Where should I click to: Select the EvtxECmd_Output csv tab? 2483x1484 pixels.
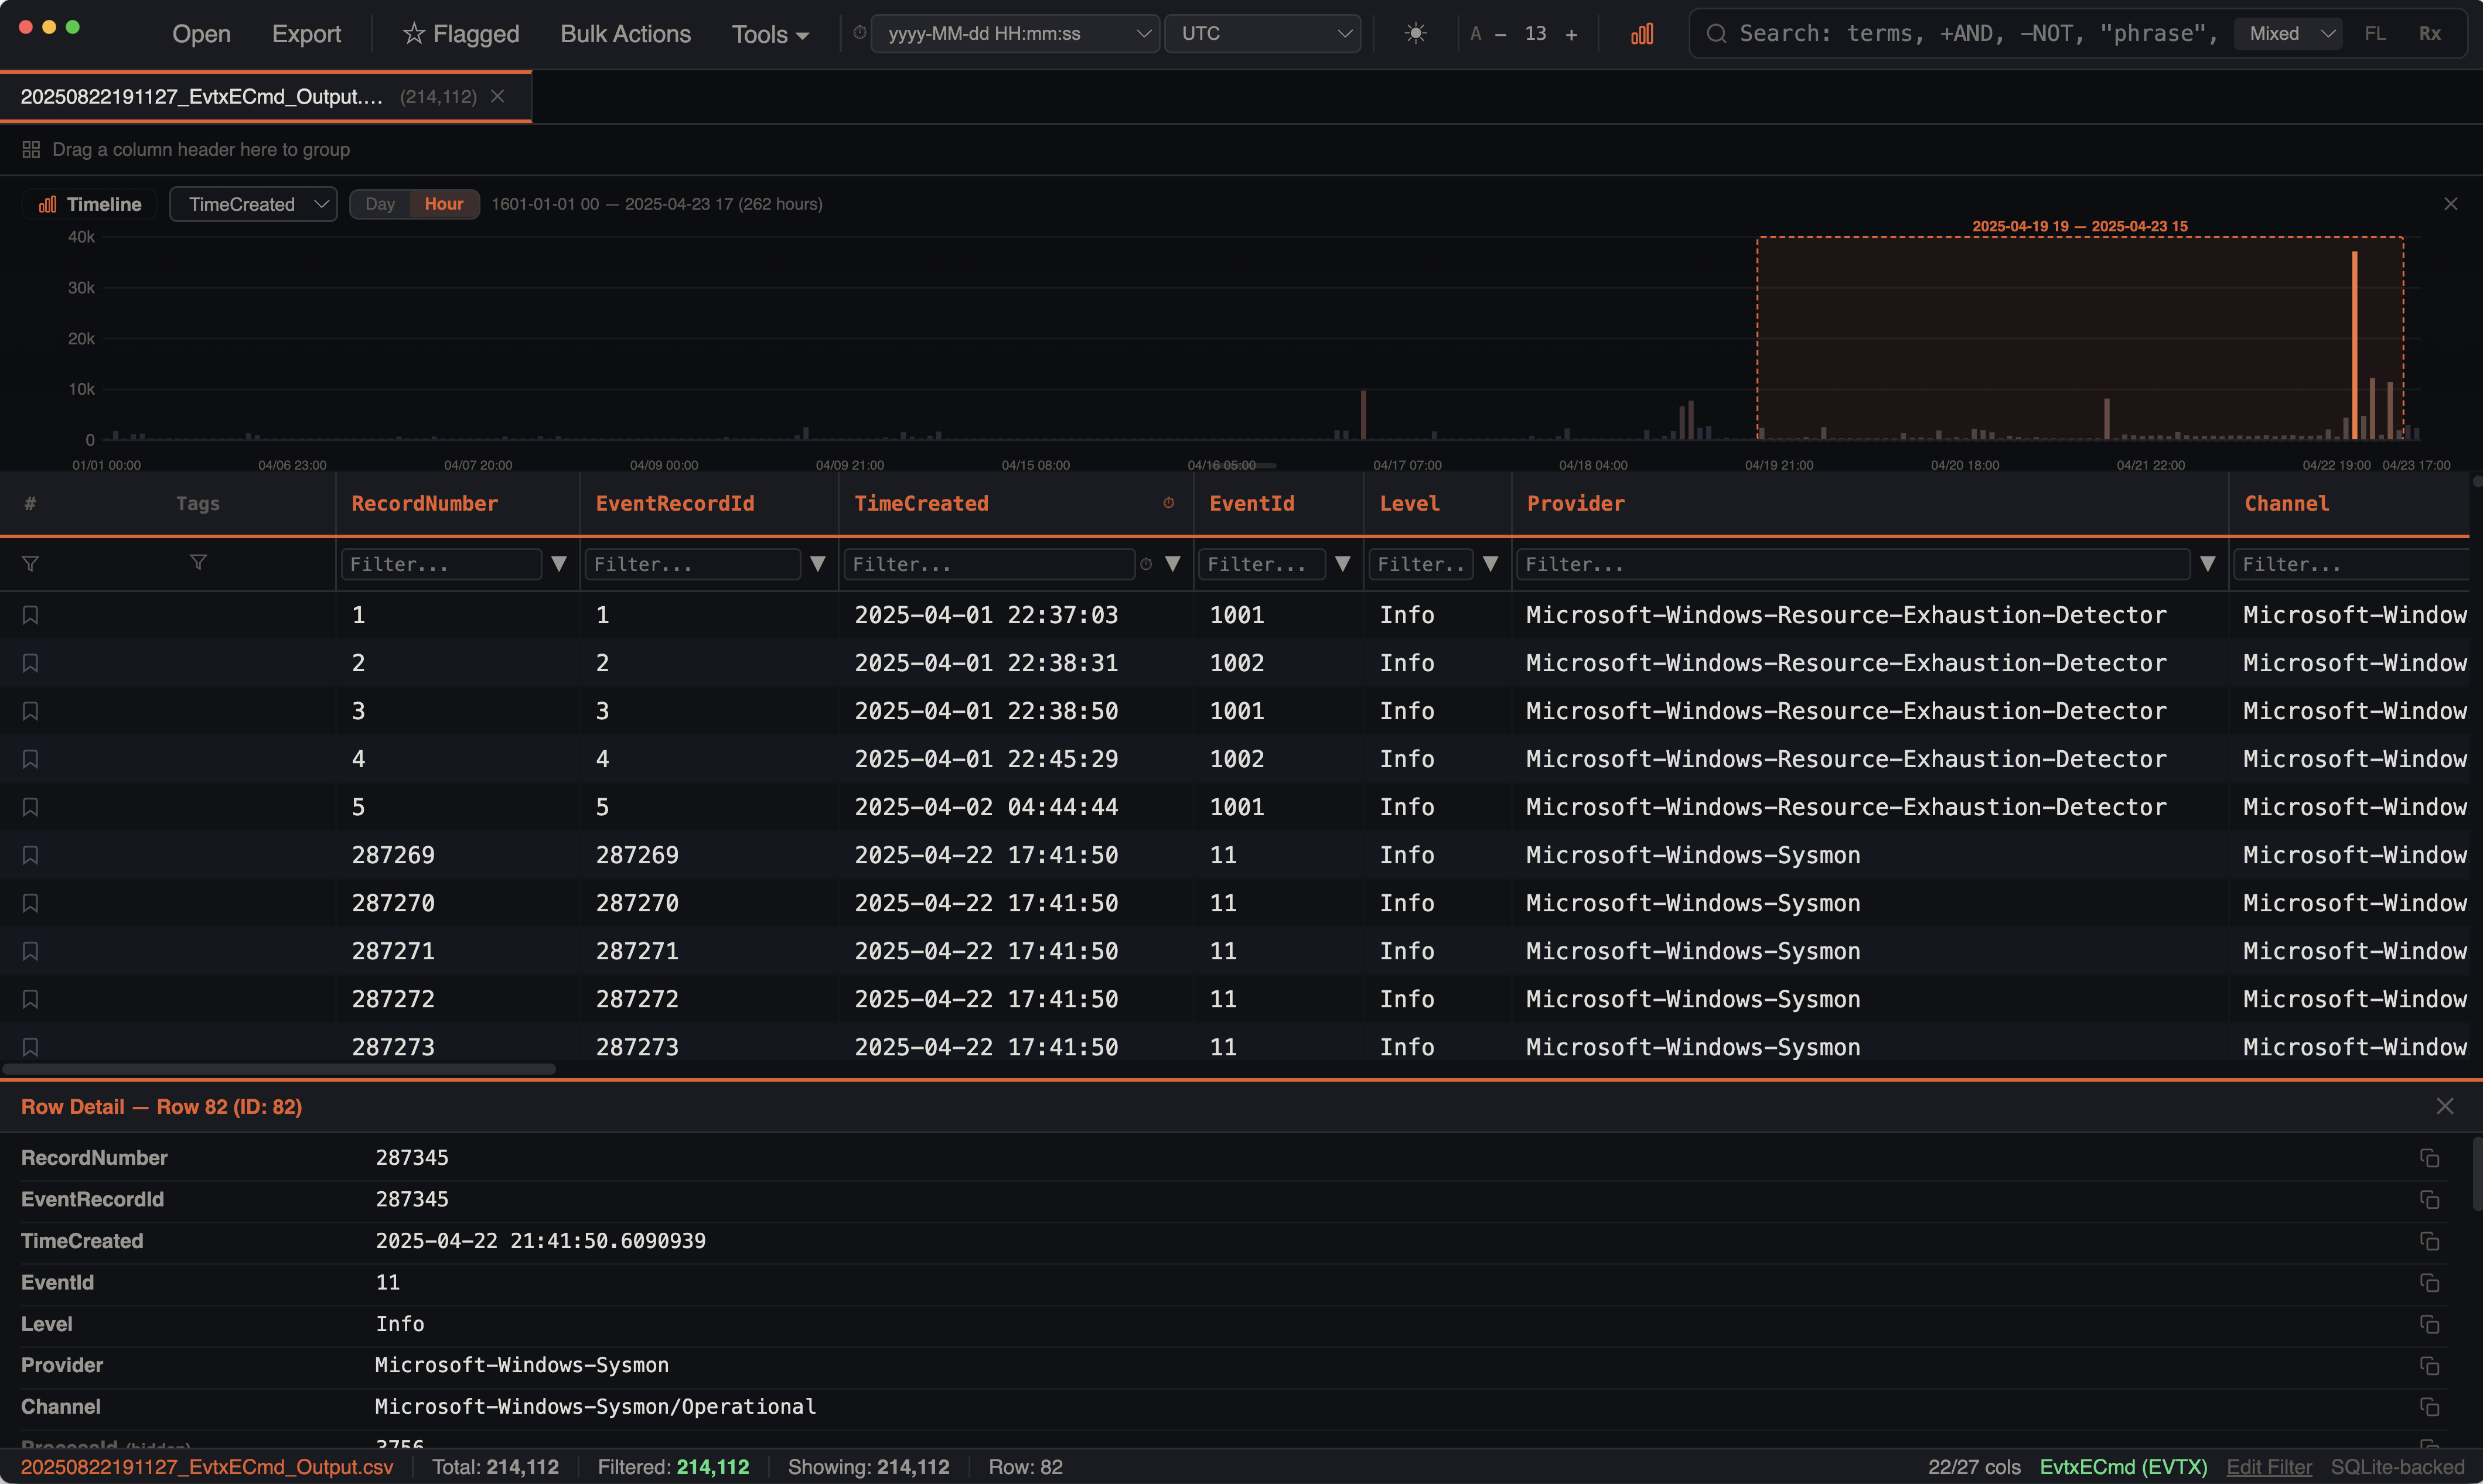pyautogui.click(x=200, y=96)
